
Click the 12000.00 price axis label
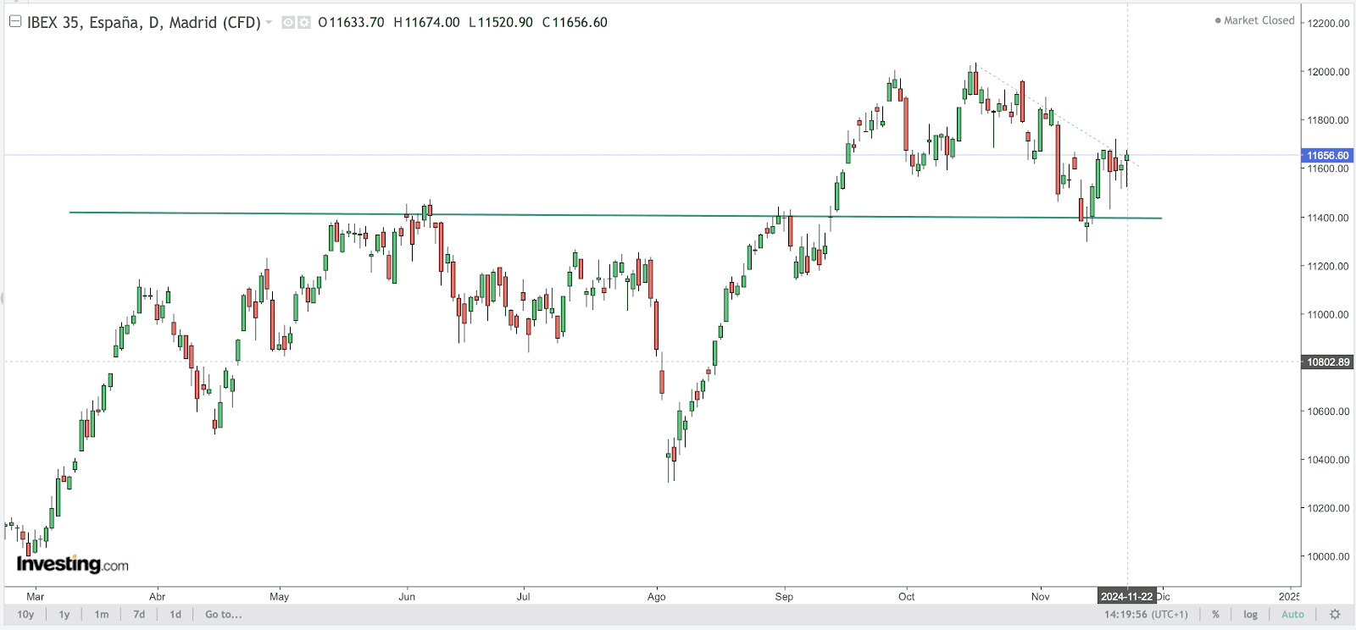pos(1328,72)
